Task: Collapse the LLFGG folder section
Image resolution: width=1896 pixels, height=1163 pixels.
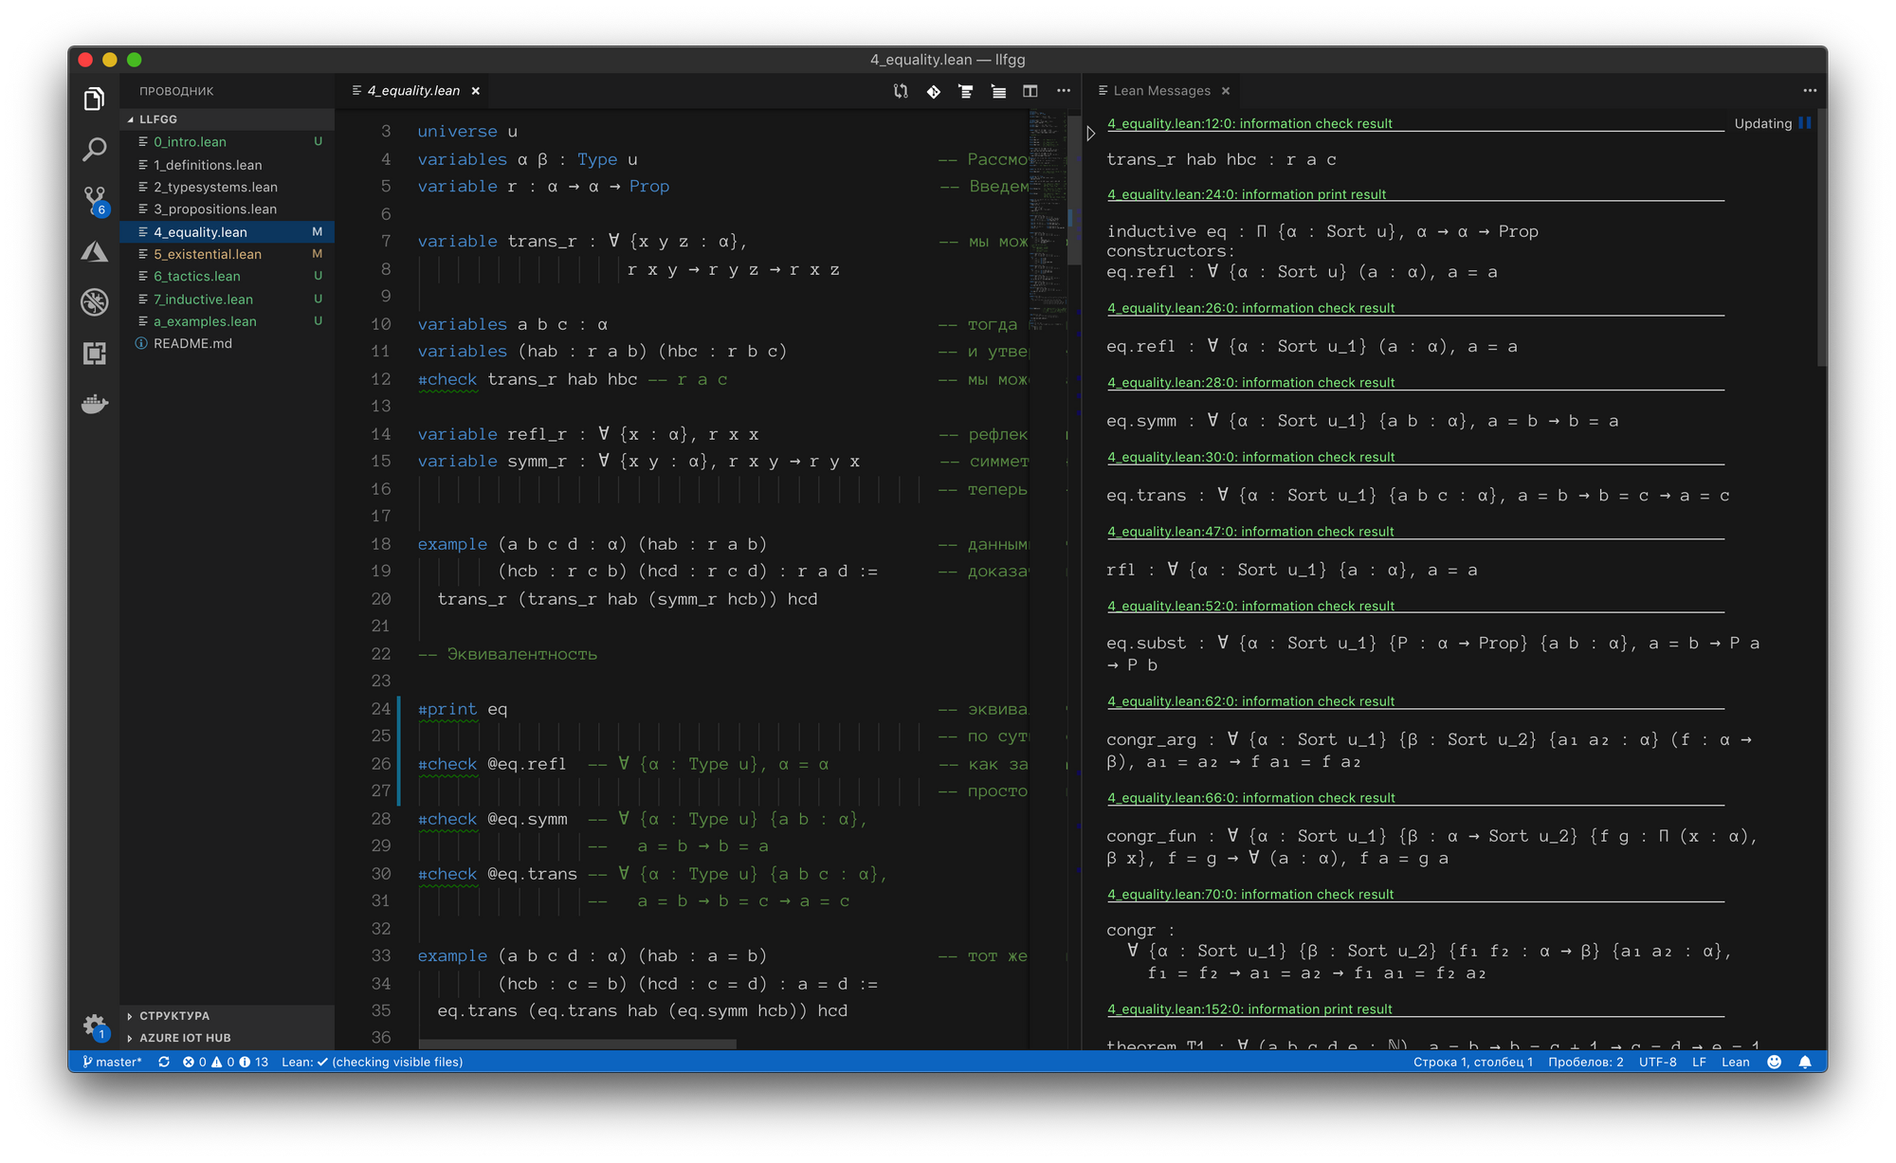Action: click(x=227, y=119)
